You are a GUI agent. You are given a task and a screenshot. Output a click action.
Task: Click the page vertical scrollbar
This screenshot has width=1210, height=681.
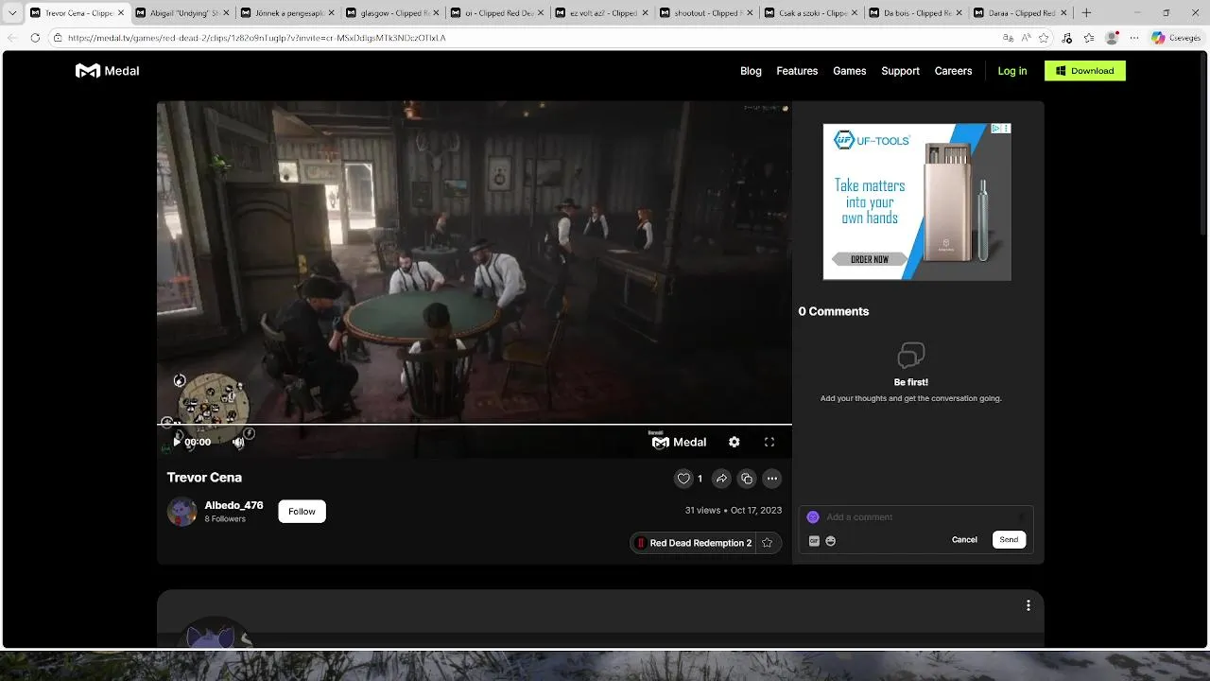[1204, 142]
